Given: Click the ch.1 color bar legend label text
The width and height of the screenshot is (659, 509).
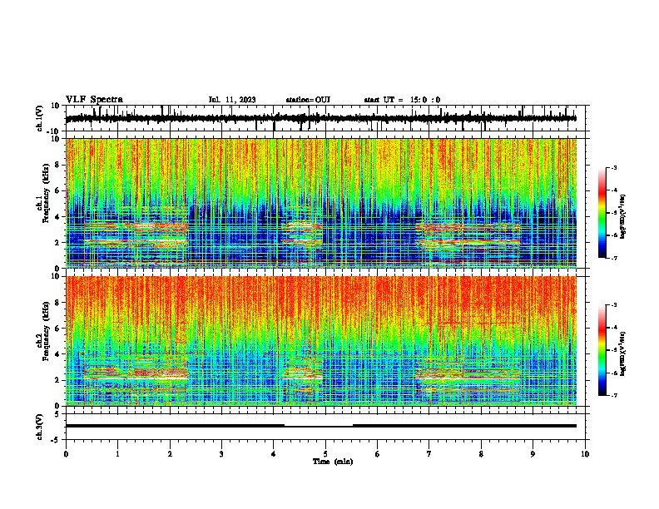Looking at the screenshot, I should 622,216.
